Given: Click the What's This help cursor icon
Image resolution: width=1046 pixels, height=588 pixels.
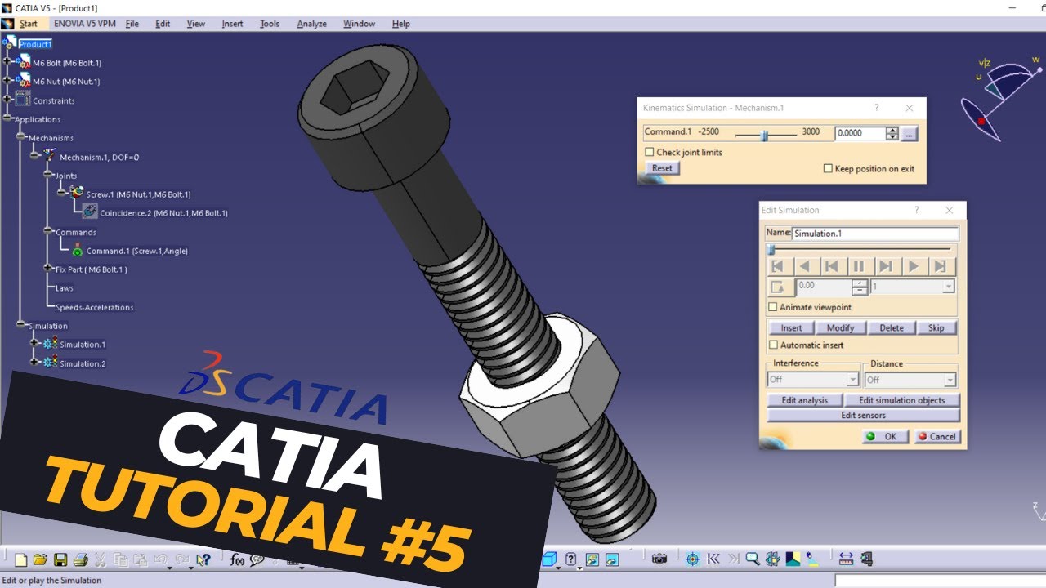Looking at the screenshot, I should (204, 560).
